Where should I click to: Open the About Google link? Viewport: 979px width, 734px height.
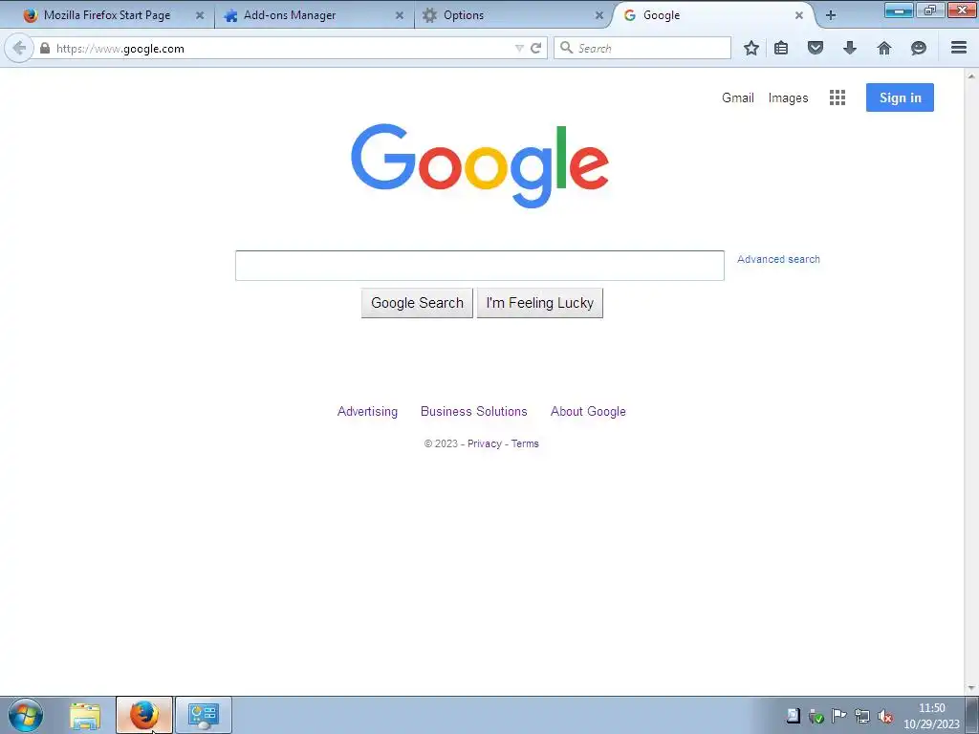click(588, 411)
